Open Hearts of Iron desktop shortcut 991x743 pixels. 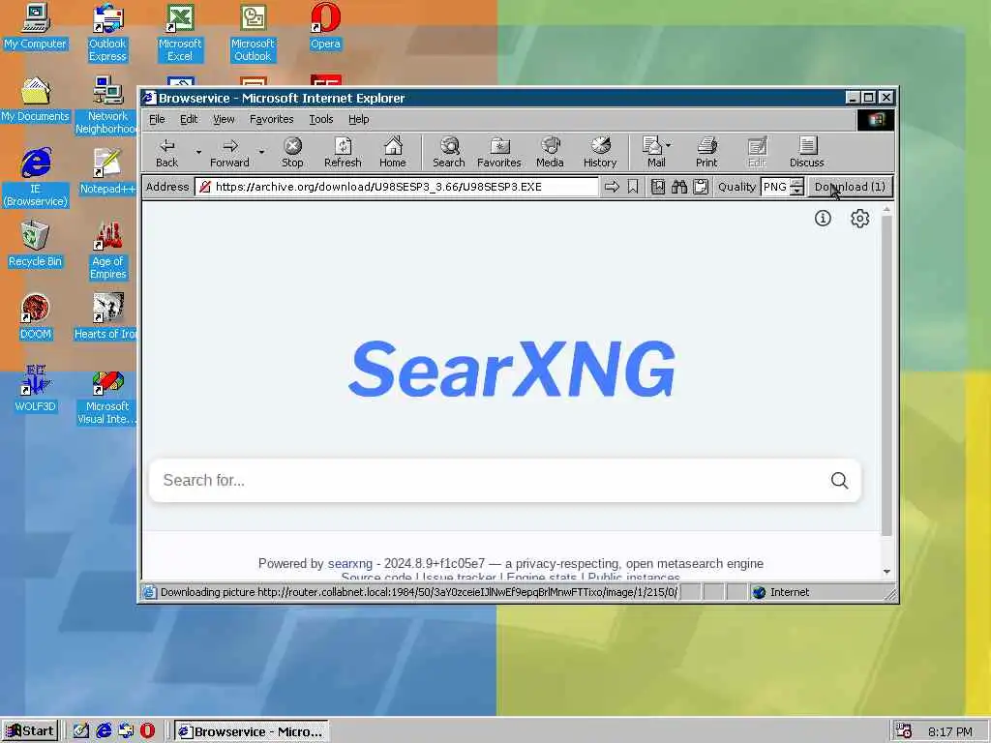[x=105, y=317]
